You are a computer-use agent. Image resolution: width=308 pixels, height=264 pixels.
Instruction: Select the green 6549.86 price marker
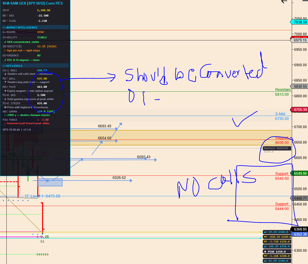click(x=299, y=173)
